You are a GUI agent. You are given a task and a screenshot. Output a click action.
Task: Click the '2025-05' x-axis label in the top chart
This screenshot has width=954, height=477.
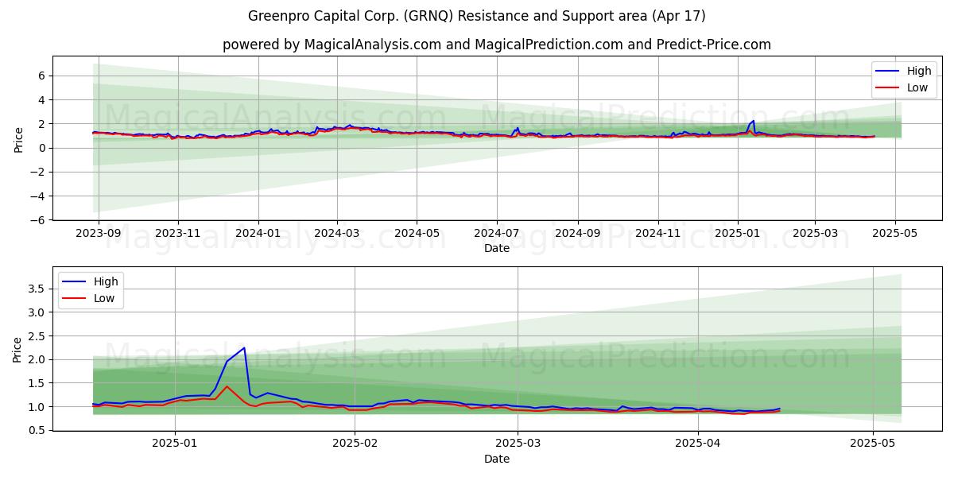tap(895, 234)
